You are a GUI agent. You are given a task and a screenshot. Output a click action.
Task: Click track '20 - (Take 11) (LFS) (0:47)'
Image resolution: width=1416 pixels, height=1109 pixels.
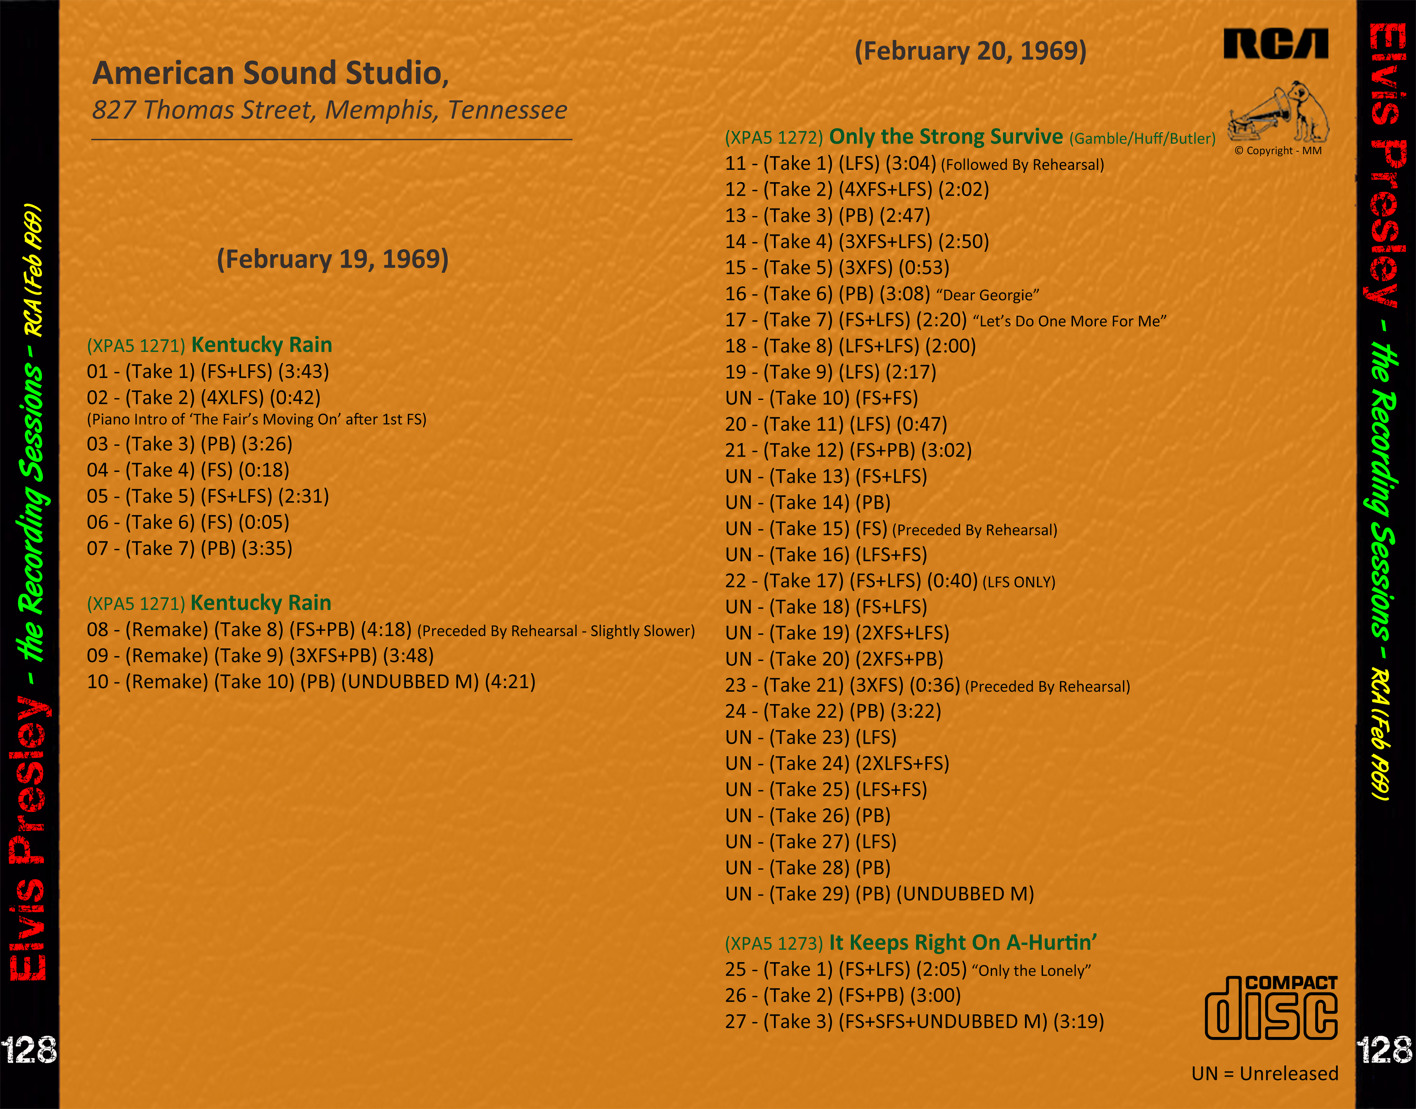[x=836, y=424]
